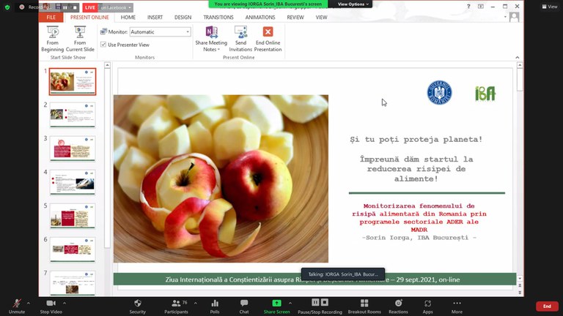This screenshot has width=563, height=316.
Task: Open the FILE menu tab
Action: pos(51,17)
